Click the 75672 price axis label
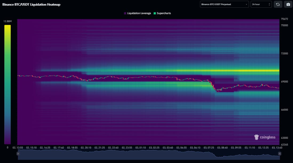This screenshot has height=163, width=293. click(284, 19)
